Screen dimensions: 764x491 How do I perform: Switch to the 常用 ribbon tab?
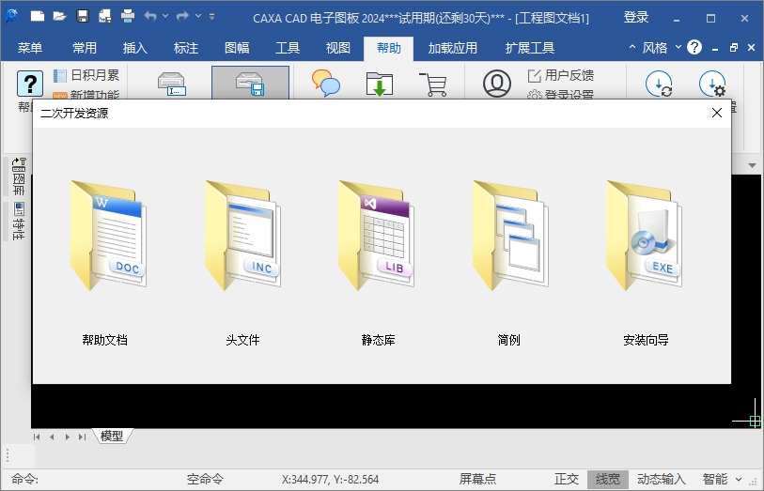(85, 48)
